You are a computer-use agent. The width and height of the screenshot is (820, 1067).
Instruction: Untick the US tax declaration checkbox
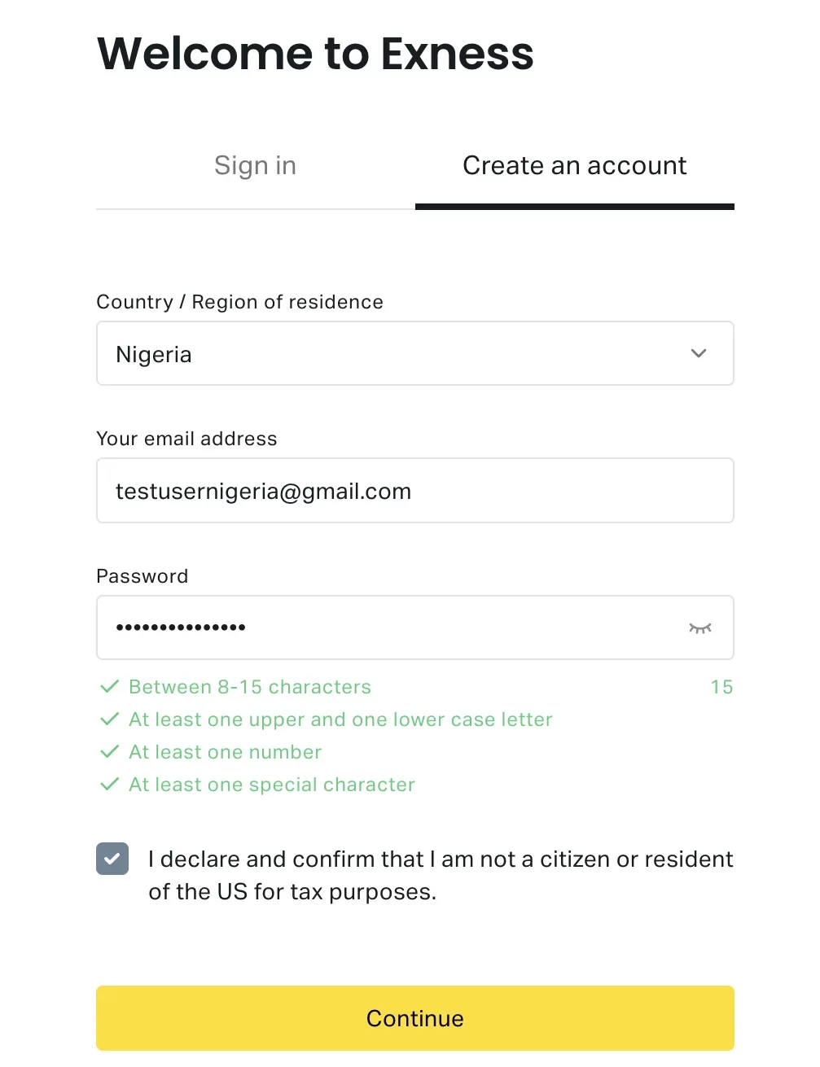(x=112, y=859)
